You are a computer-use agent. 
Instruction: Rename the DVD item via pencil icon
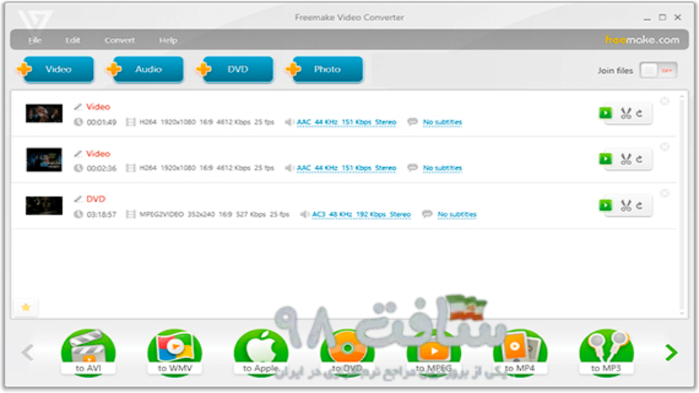[x=78, y=199]
